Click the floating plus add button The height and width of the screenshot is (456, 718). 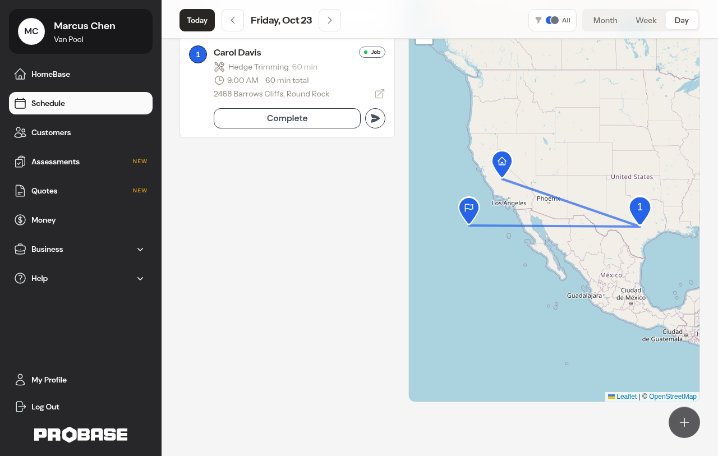684,422
